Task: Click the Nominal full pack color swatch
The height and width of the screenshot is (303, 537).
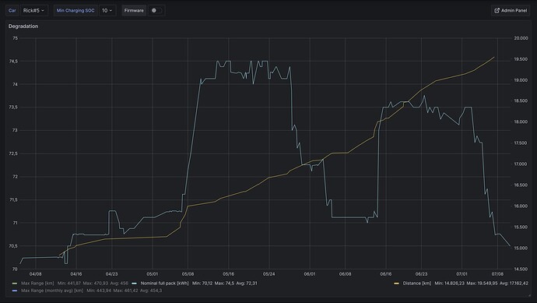Action: pos(134,284)
